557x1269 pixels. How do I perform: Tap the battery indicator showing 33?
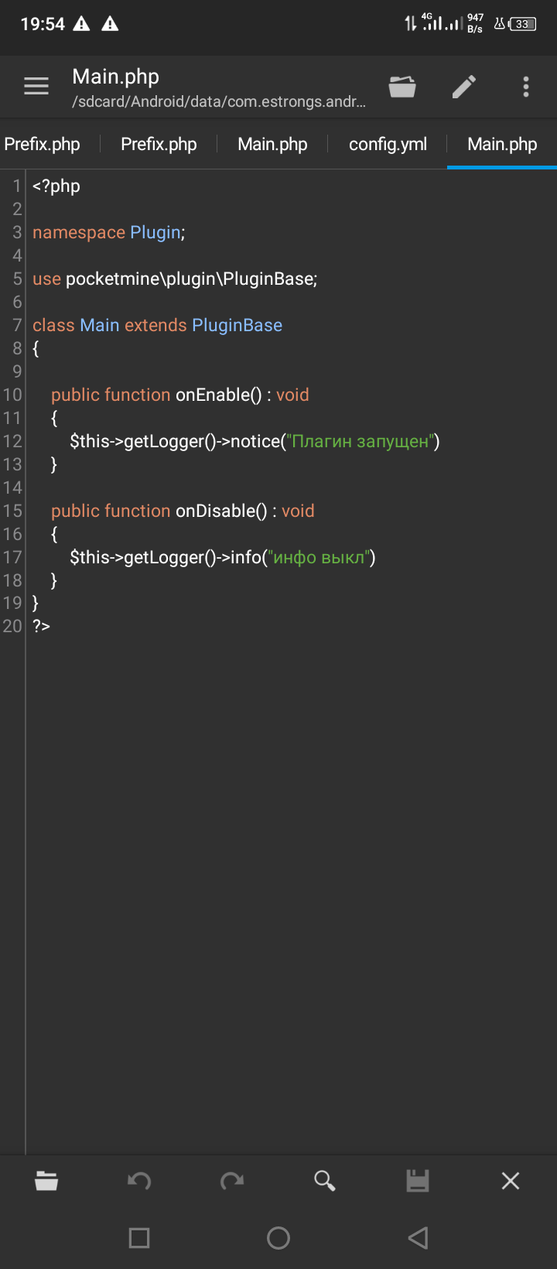[523, 24]
